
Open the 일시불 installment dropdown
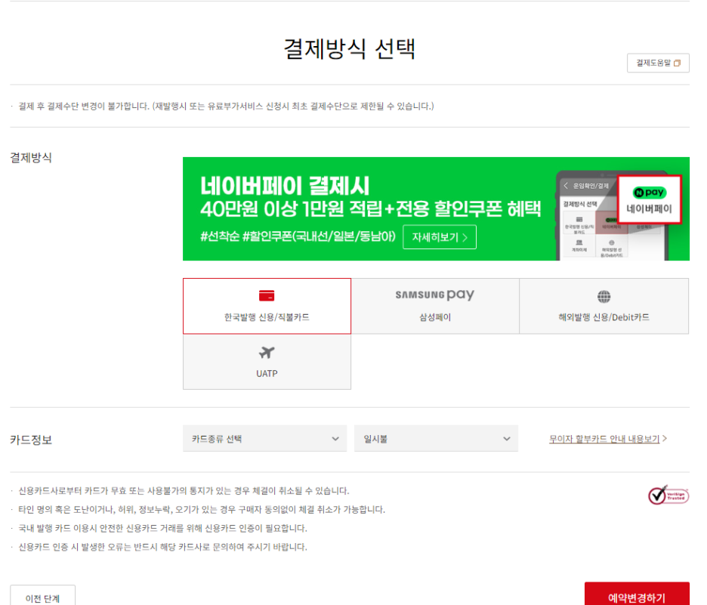click(436, 439)
